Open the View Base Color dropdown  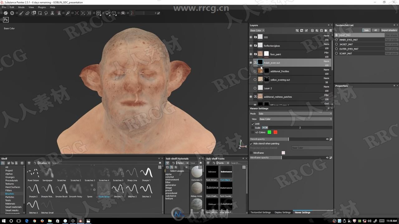295,119
